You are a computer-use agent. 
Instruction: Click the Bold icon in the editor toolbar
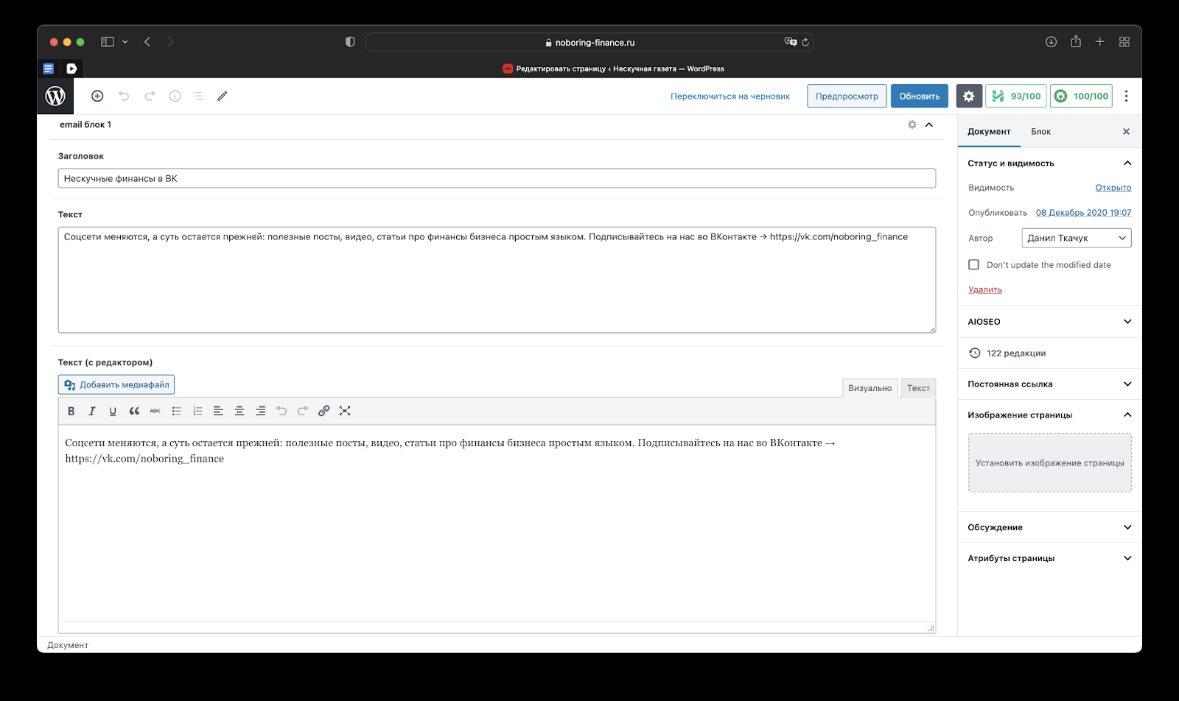71,411
